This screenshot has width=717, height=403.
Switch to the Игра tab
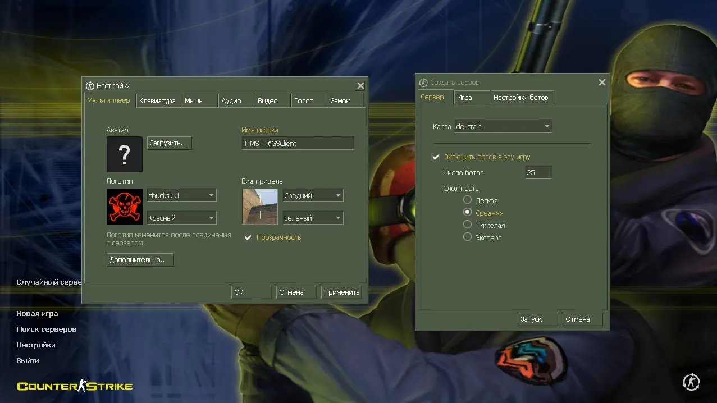pyautogui.click(x=472, y=98)
